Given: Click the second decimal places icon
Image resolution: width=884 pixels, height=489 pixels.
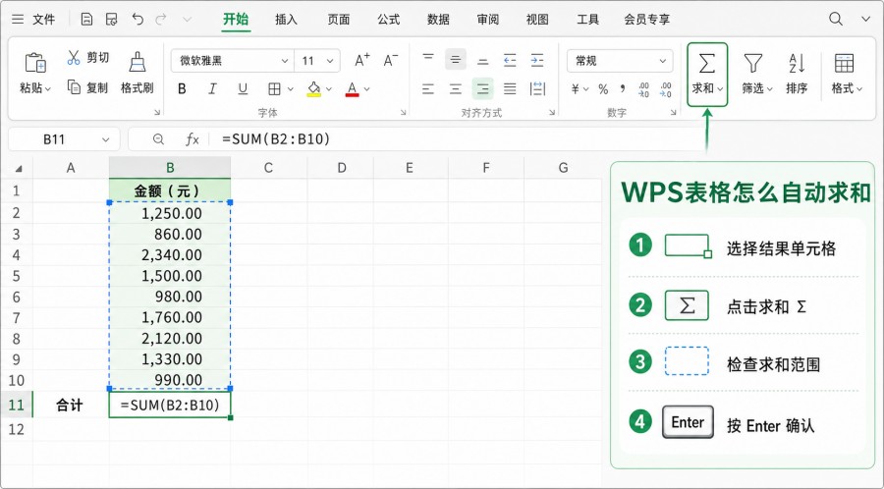Looking at the screenshot, I should pos(666,89).
